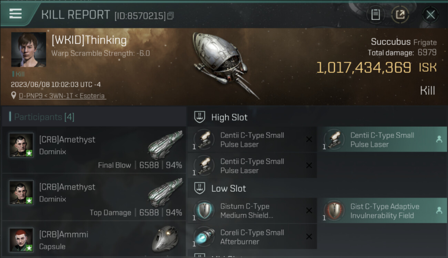This screenshot has height=258, width=448.
Task: Click the location pin icon
Action: (14, 96)
